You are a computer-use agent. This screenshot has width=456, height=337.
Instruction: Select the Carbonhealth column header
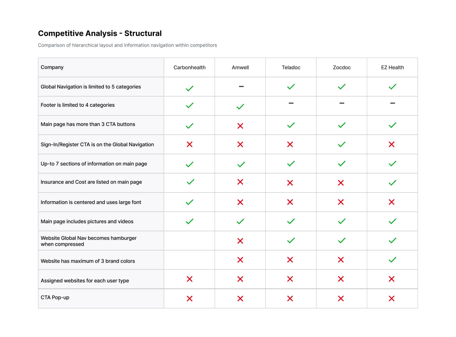(x=189, y=68)
